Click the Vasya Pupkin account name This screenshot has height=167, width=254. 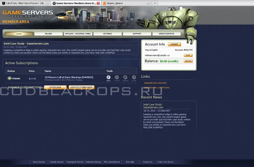pos(151,50)
